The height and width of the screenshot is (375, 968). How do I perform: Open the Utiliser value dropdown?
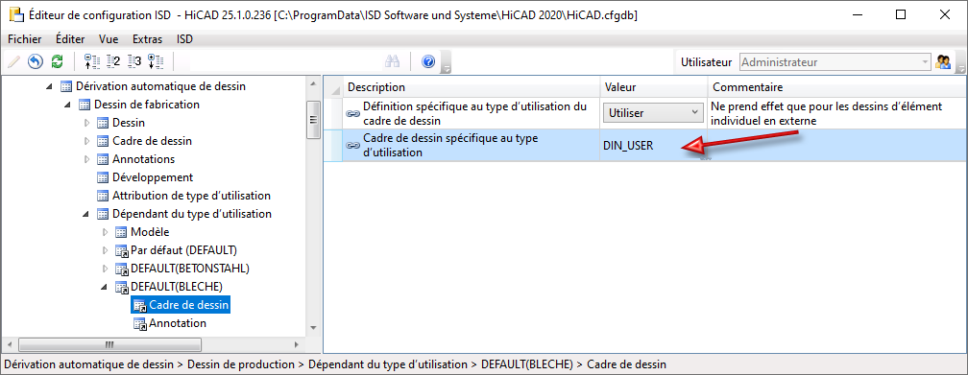[x=653, y=113]
